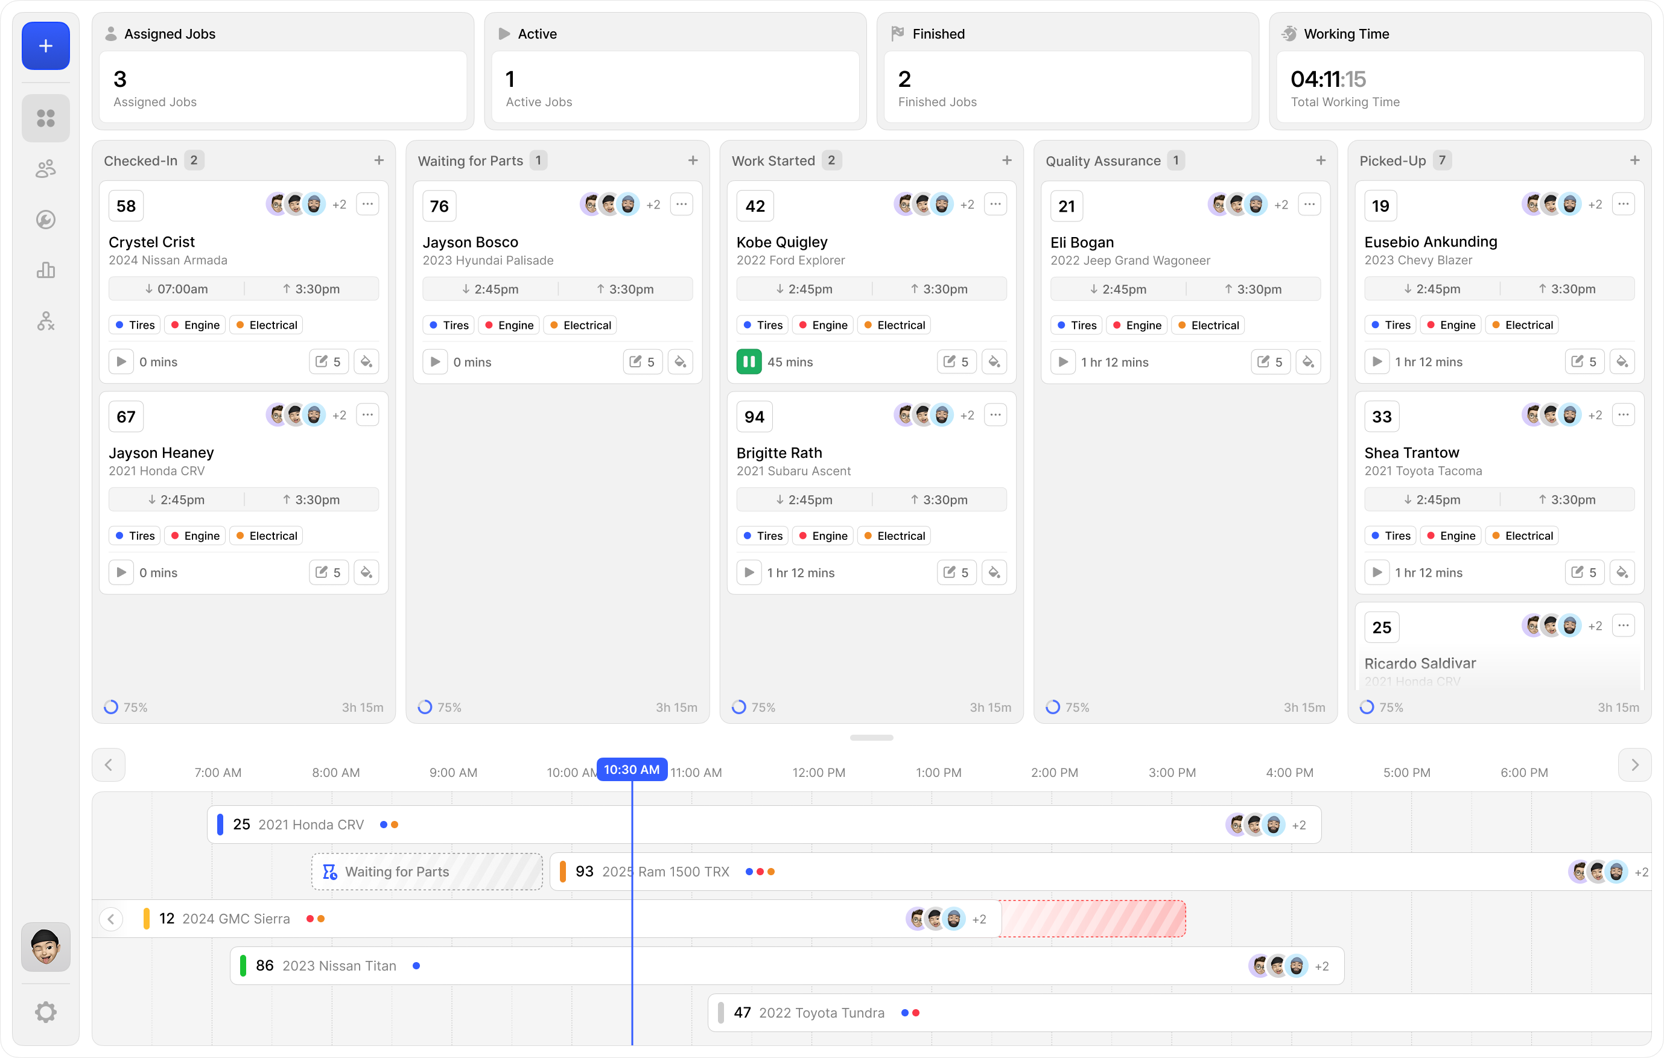Click the 10:30 AM timeline marker

(632, 769)
